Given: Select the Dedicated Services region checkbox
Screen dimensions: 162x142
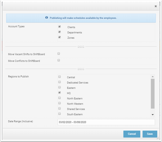Looking at the screenshot, I should coord(59,82).
